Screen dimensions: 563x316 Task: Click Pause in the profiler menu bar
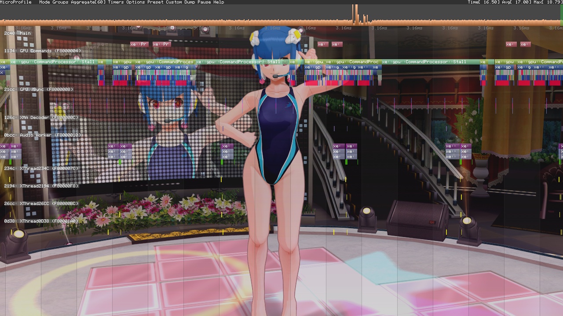(204, 2)
